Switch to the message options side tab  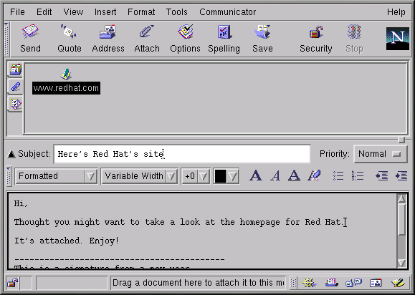(16, 104)
